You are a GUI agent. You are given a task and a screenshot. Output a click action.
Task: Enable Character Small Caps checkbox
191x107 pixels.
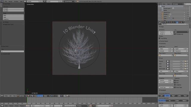(175, 87)
